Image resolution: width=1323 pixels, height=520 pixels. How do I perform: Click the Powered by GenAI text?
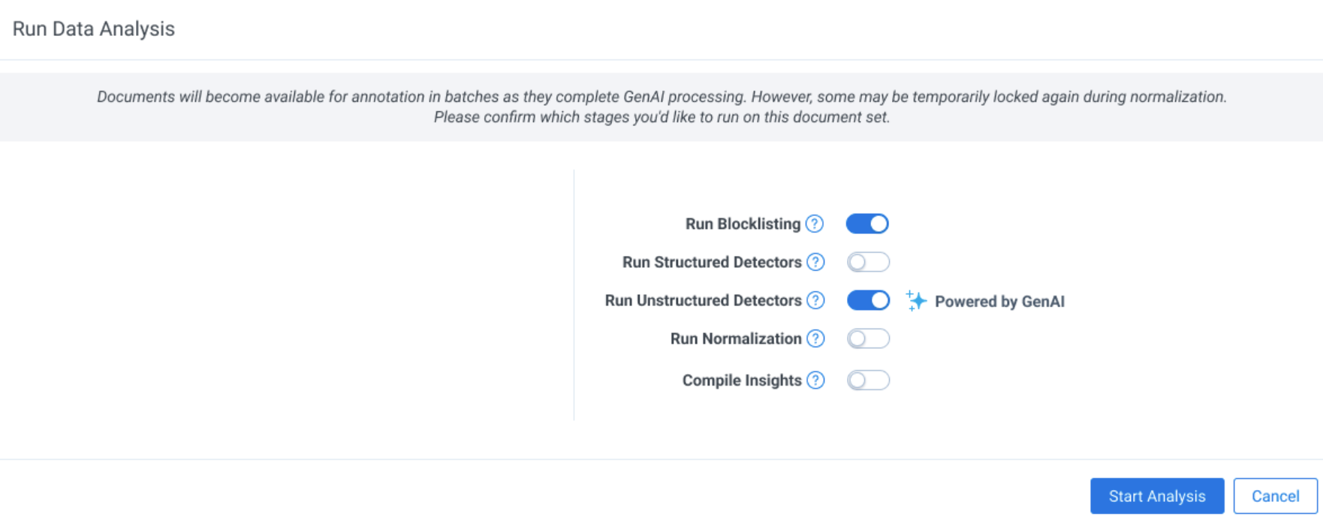point(999,302)
